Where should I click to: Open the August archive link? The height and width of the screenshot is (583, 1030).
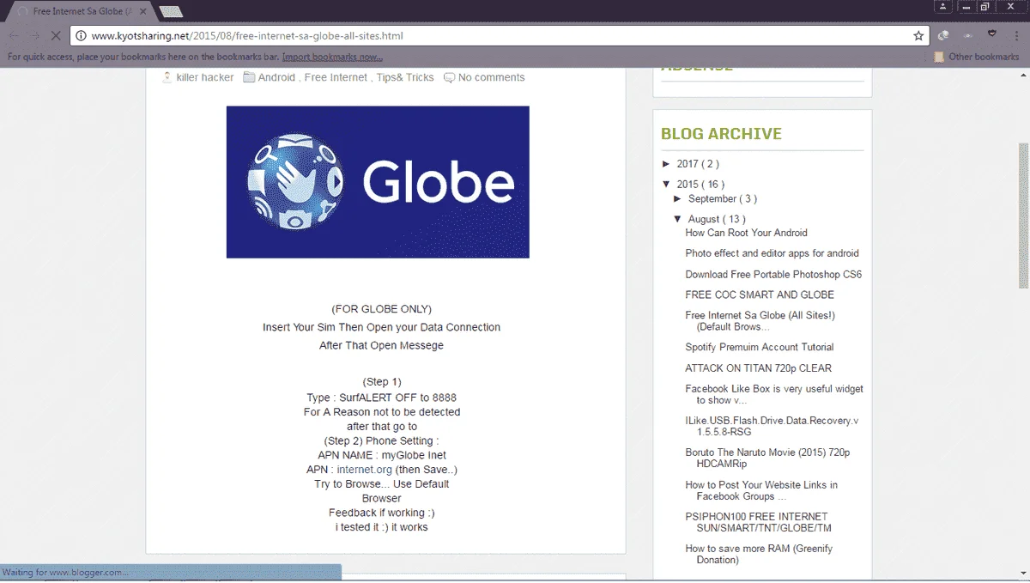point(704,219)
